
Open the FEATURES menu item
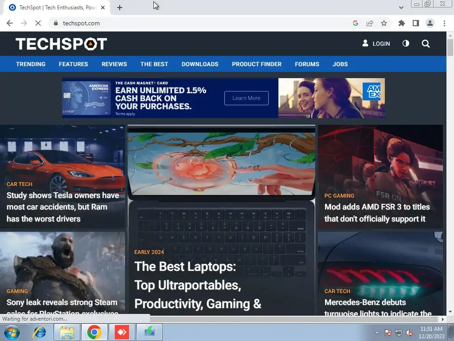coord(73,64)
